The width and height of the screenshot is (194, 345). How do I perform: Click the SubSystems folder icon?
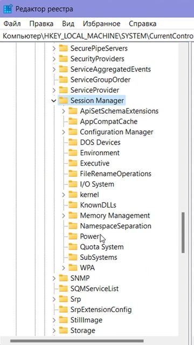pyautogui.click(x=73, y=257)
